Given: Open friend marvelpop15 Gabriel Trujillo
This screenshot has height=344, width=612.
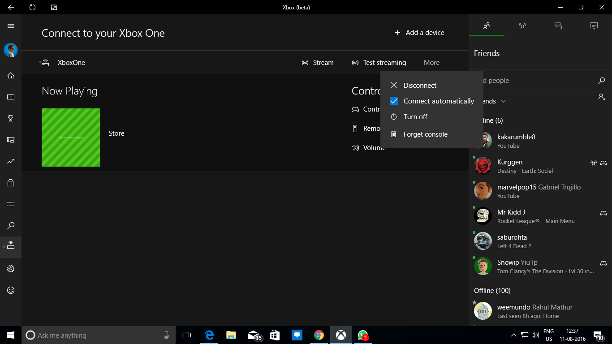Looking at the screenshot, I should [540, 191].
